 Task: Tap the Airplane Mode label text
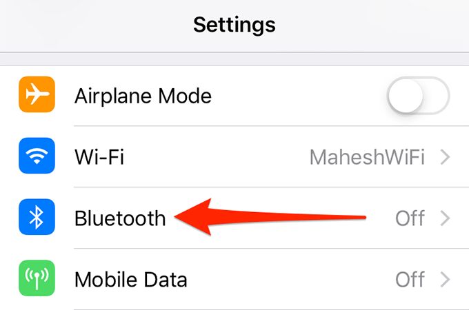click(x=143, y=96)
